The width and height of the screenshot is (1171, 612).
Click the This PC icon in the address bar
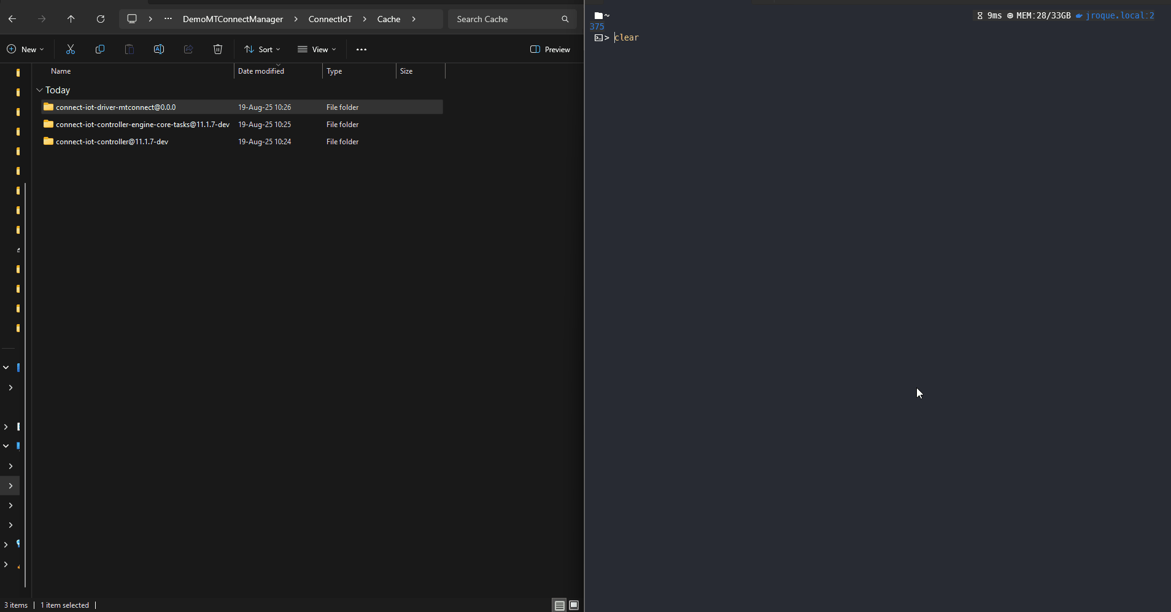click(x=132, y=19)
